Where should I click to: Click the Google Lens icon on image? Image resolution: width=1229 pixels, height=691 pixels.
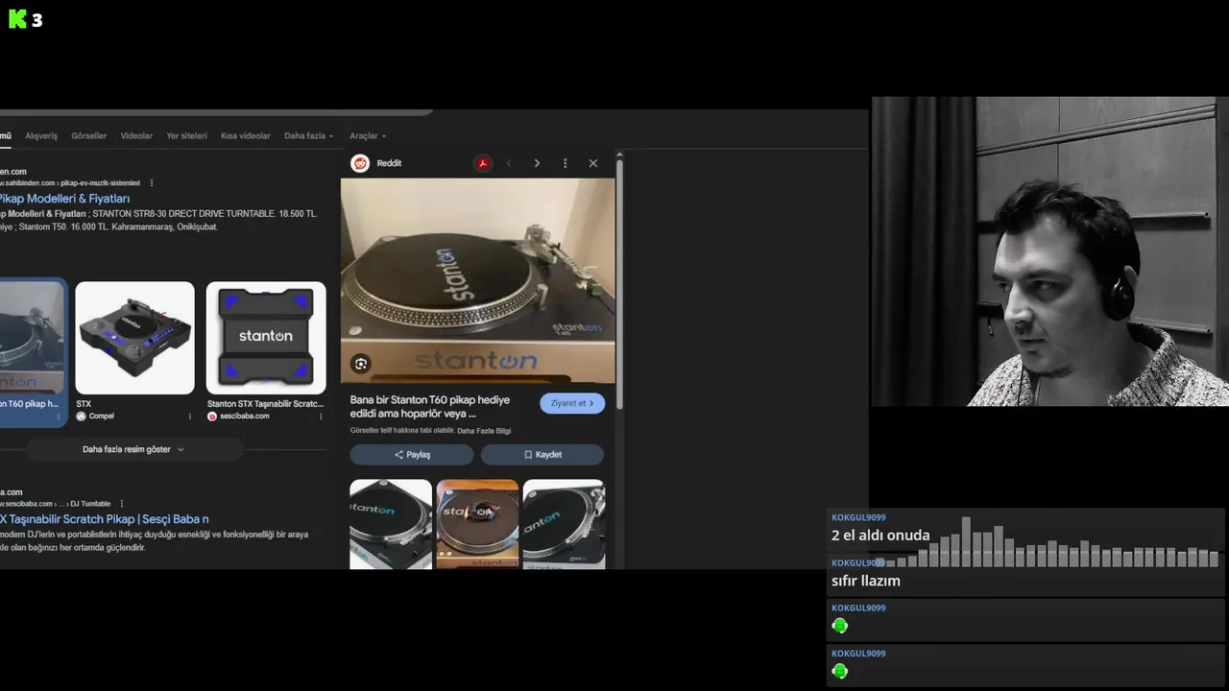click(360, 364)
